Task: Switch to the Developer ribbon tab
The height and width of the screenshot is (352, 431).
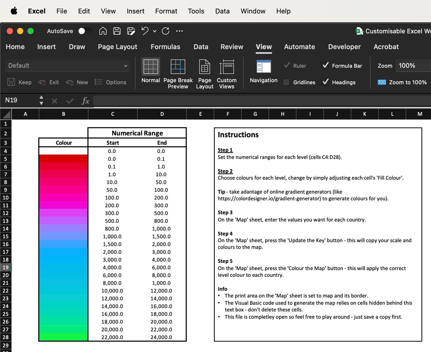Action: coord(344,47)
